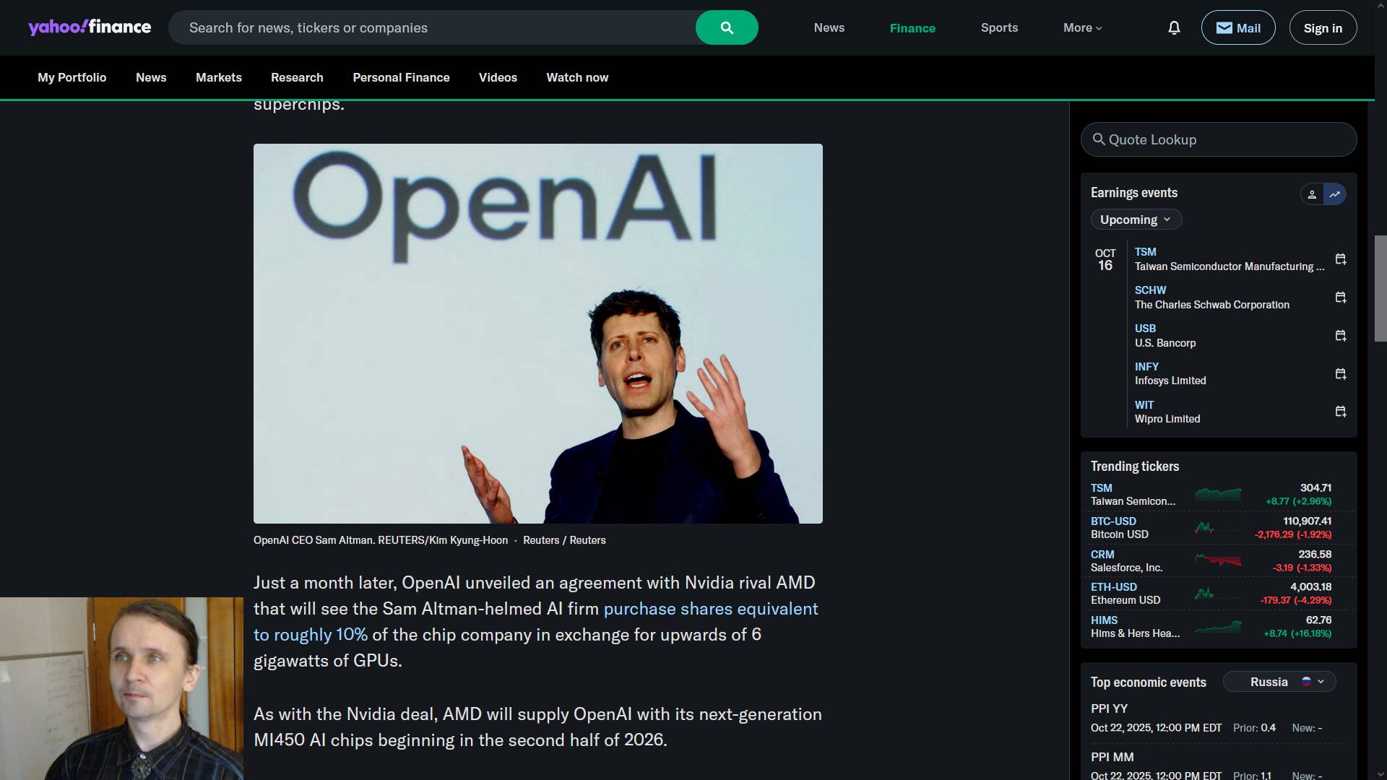Add USB earnings calendar icon

(x=1341, y=336)
